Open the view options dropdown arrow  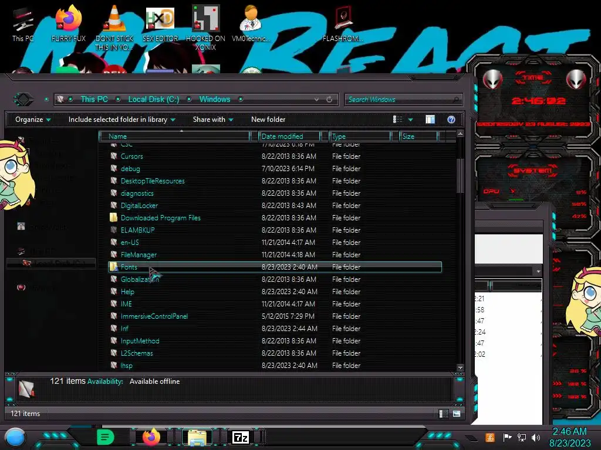[x=410, y=120]
